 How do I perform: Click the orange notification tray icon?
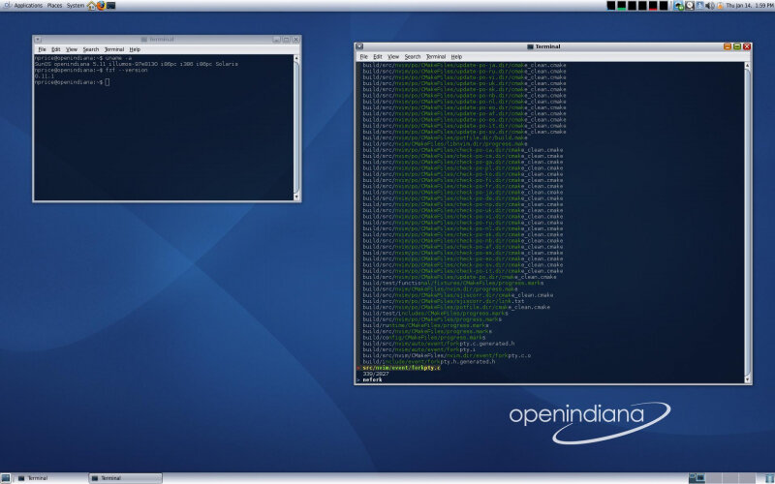[720, 6]
